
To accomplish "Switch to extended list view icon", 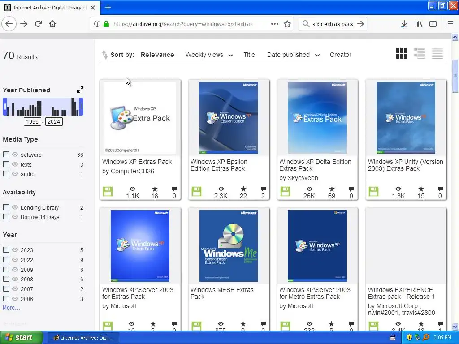I will pyautogui.click(x=419, y=53).
